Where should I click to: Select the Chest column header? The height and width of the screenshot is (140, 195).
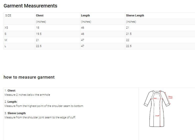(39, 15)
